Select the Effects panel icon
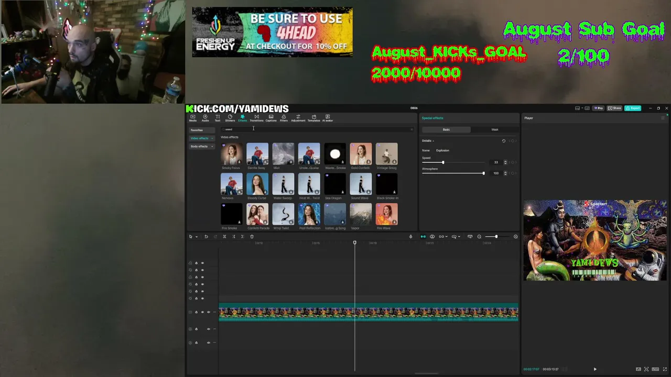Viewport: 671px width, 377px height. pyautogui.click(x=242, y=118)
